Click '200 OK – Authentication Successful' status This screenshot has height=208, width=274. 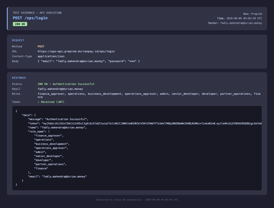tap(66, 84)
